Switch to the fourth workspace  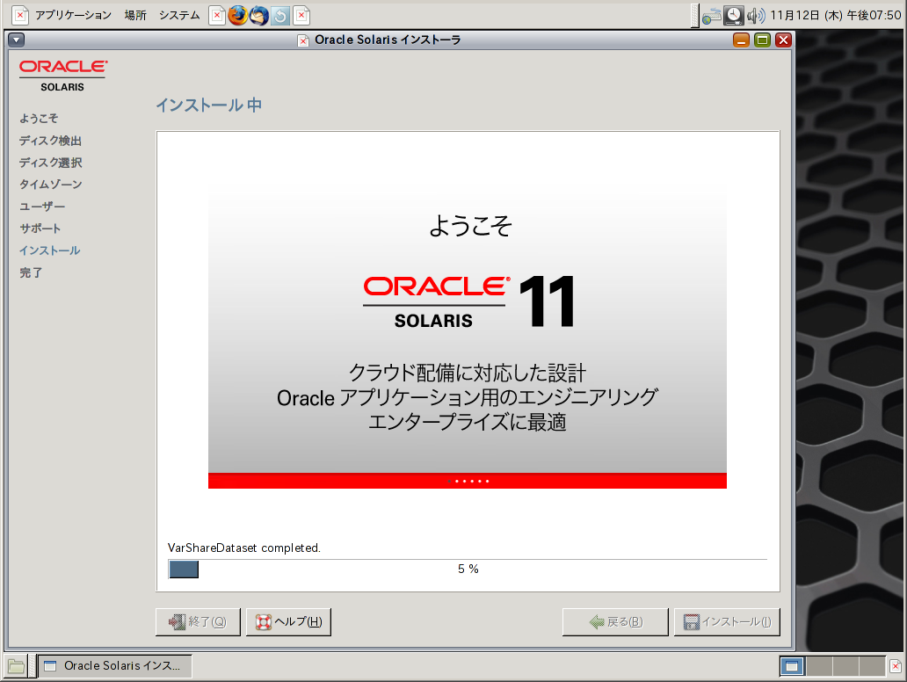point(872,666)
